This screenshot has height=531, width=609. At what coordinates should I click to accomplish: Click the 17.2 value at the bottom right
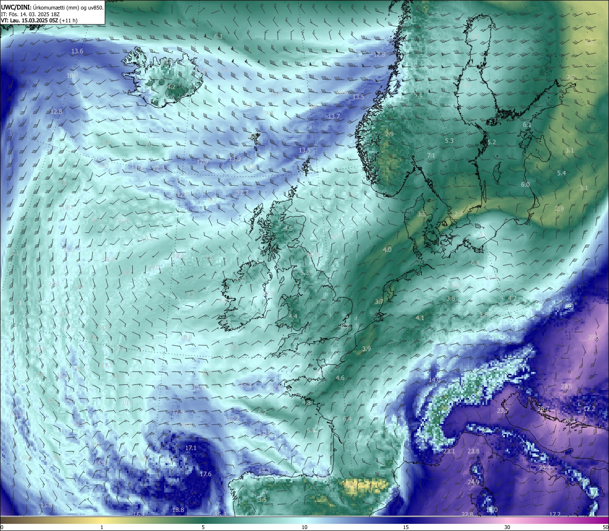[555, 514]
